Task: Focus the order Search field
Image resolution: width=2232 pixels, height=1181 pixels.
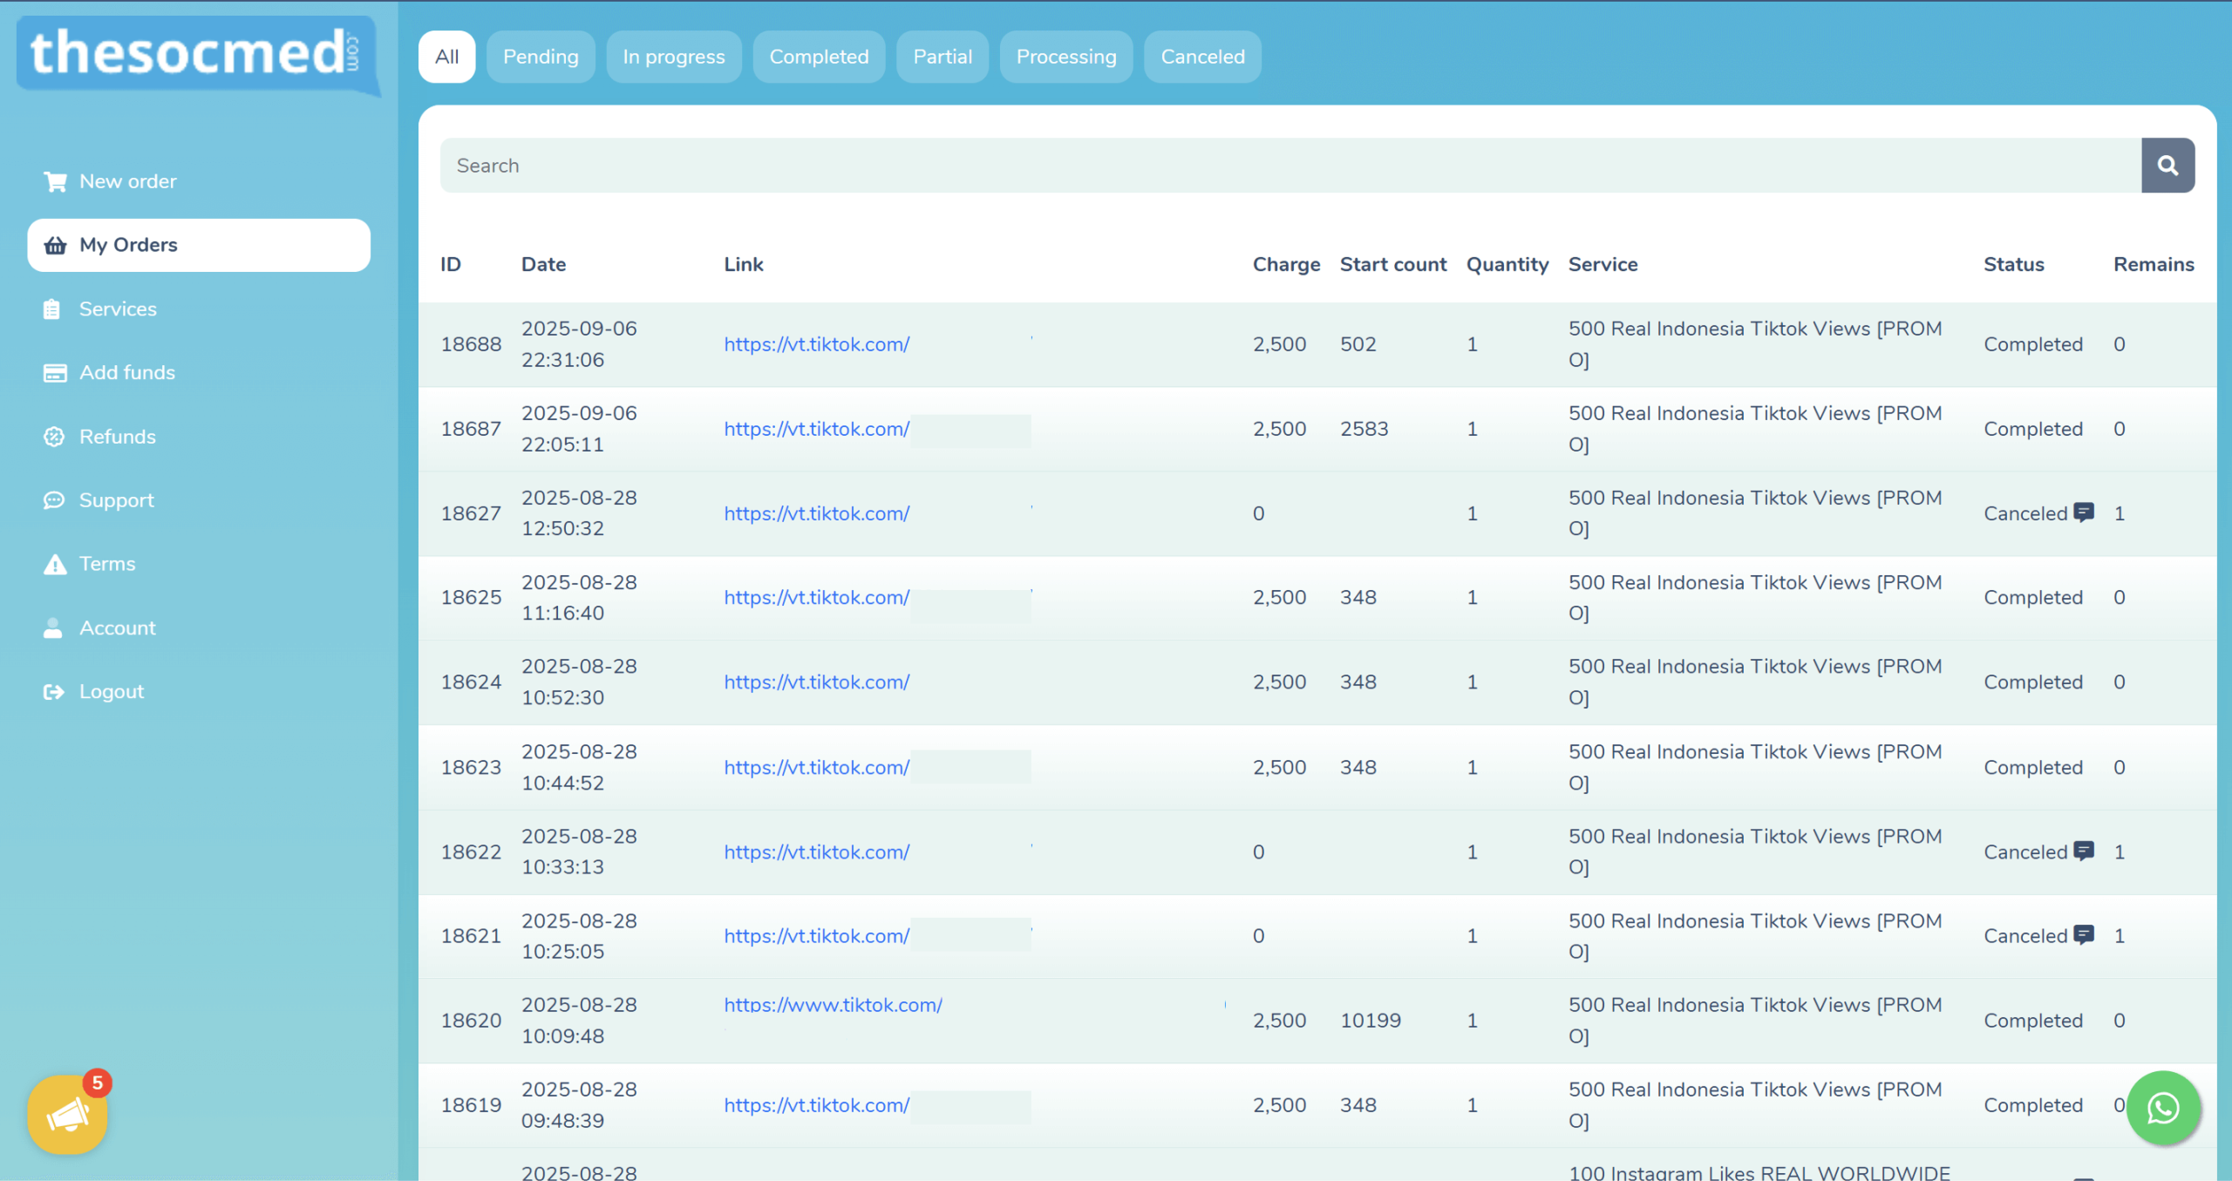Action: point(1290,166)
